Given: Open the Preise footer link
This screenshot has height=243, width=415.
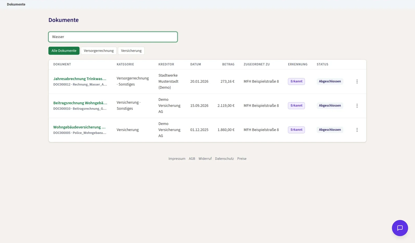Looking at the screenshot, I should click(x=242, y=159).
